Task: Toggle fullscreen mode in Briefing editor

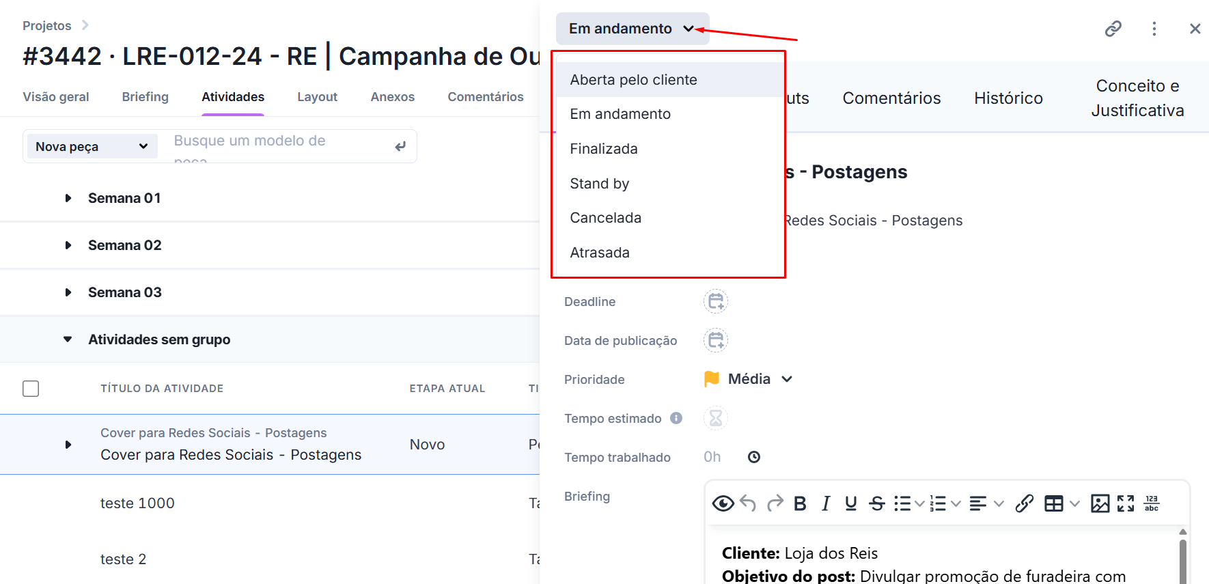Action: (x=1126, y=504)
